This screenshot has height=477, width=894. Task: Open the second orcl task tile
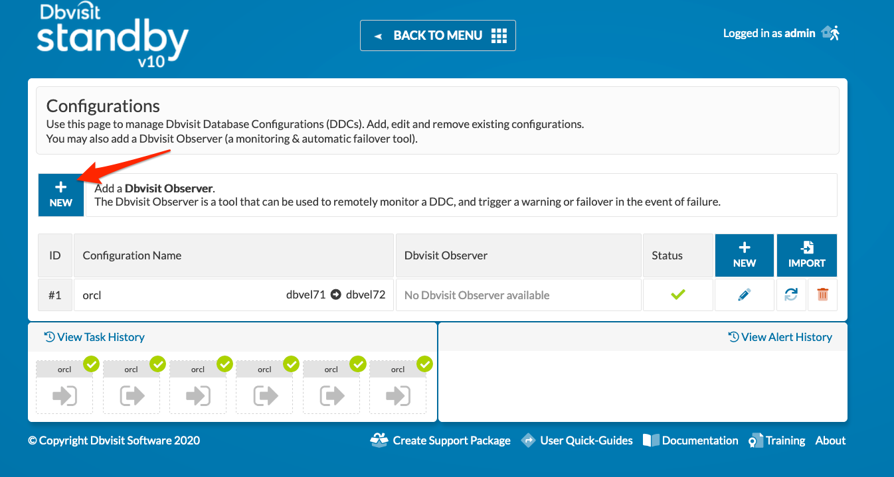131,387
